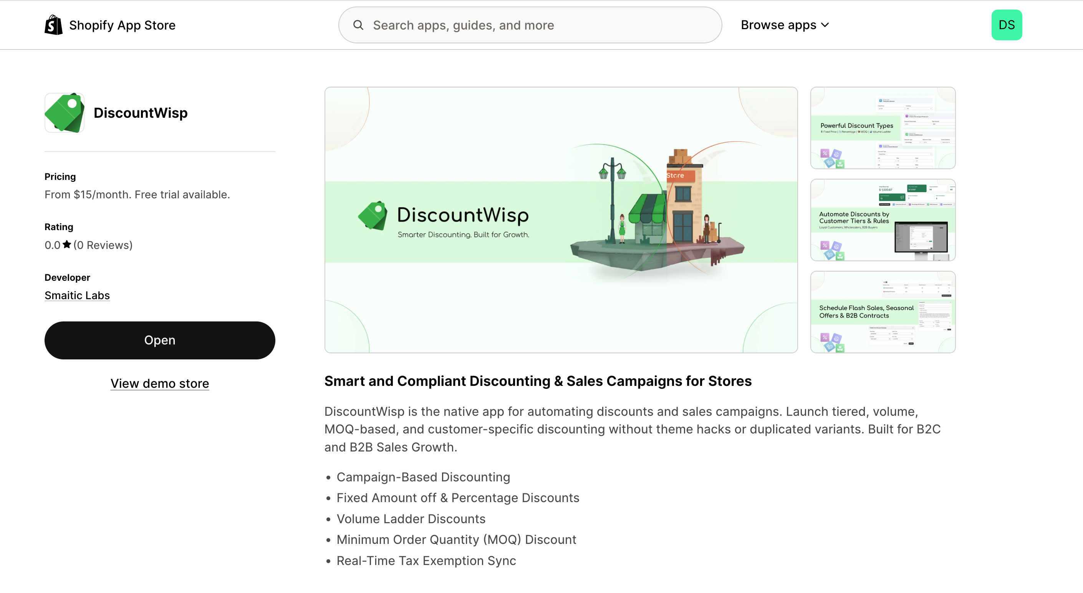
Task: Click the 0 Reviews rating text
Action: pos(103,245)
